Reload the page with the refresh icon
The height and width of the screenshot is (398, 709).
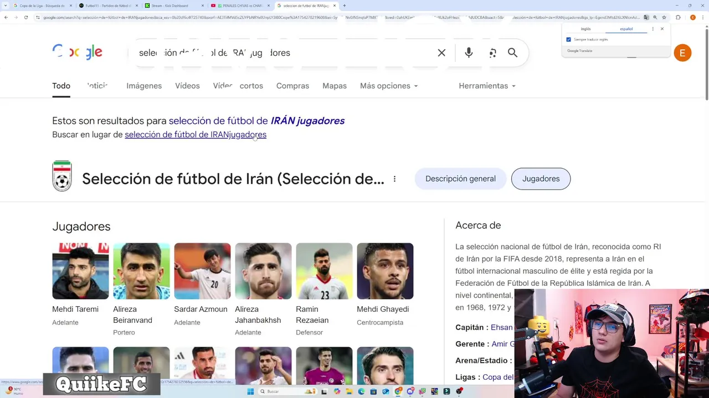(25, 17)
